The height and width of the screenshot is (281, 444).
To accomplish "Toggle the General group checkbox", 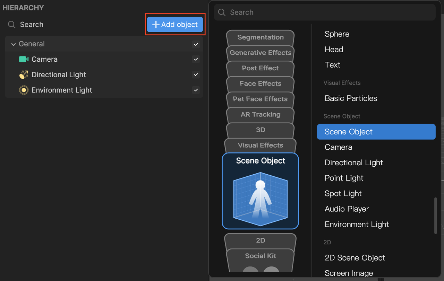I will click(x=196, y=44).
